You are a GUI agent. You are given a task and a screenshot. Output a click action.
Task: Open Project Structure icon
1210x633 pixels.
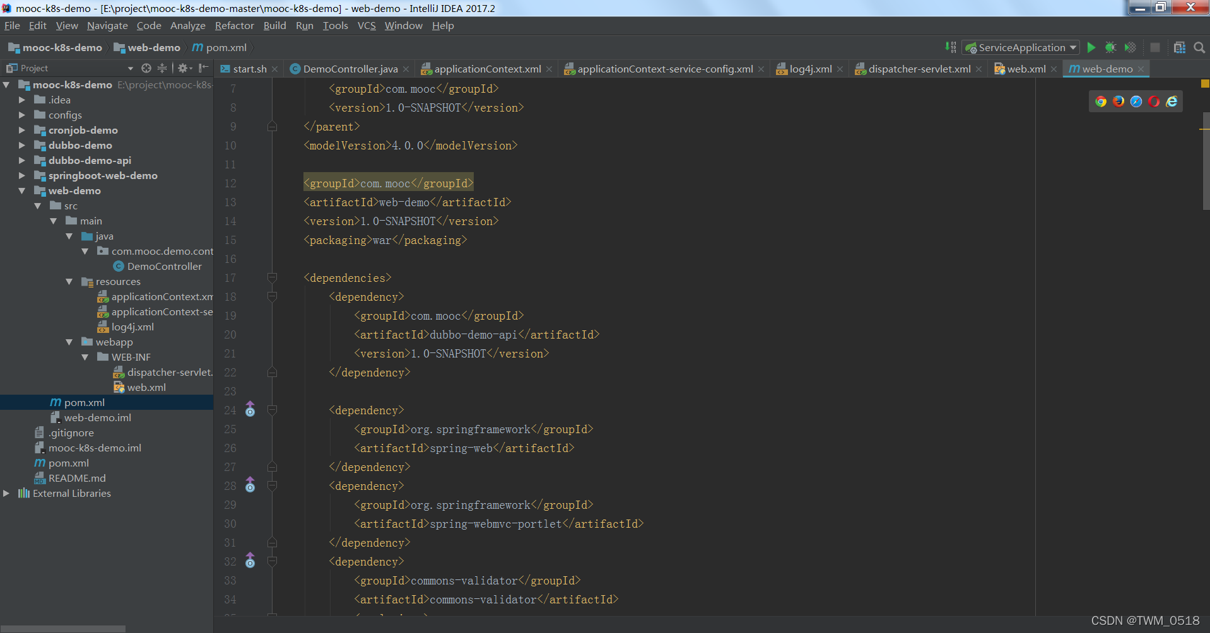point(1180,47)
